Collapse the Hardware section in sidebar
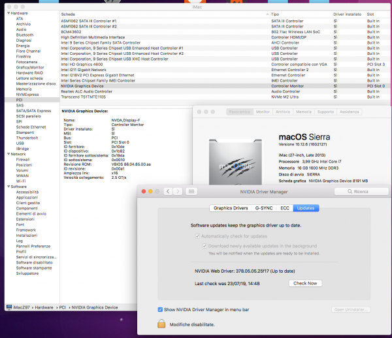The image size is (392, 338). (x=8, y=13)
